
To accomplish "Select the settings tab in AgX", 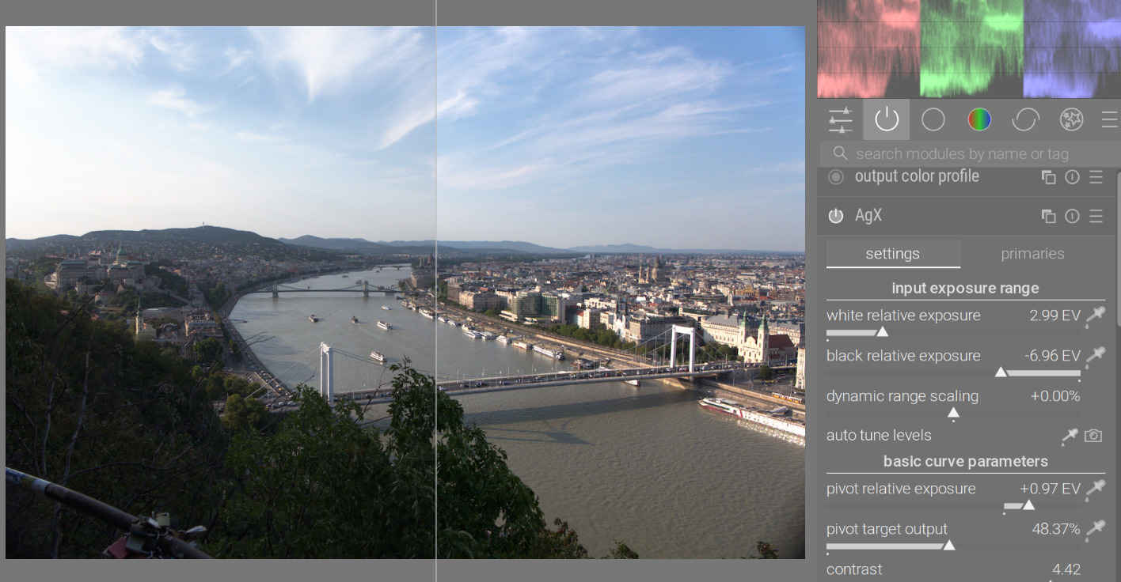I will coord(892,254).
